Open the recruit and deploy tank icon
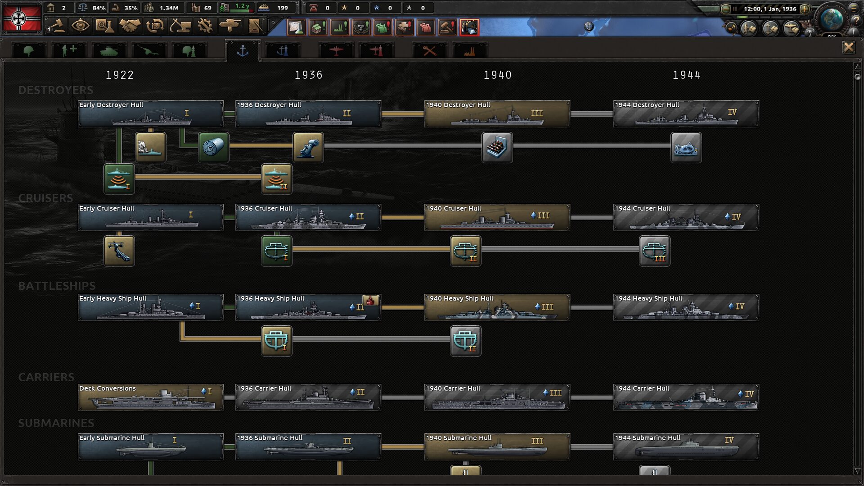This screenshot has height=486, width=864. 229,26
